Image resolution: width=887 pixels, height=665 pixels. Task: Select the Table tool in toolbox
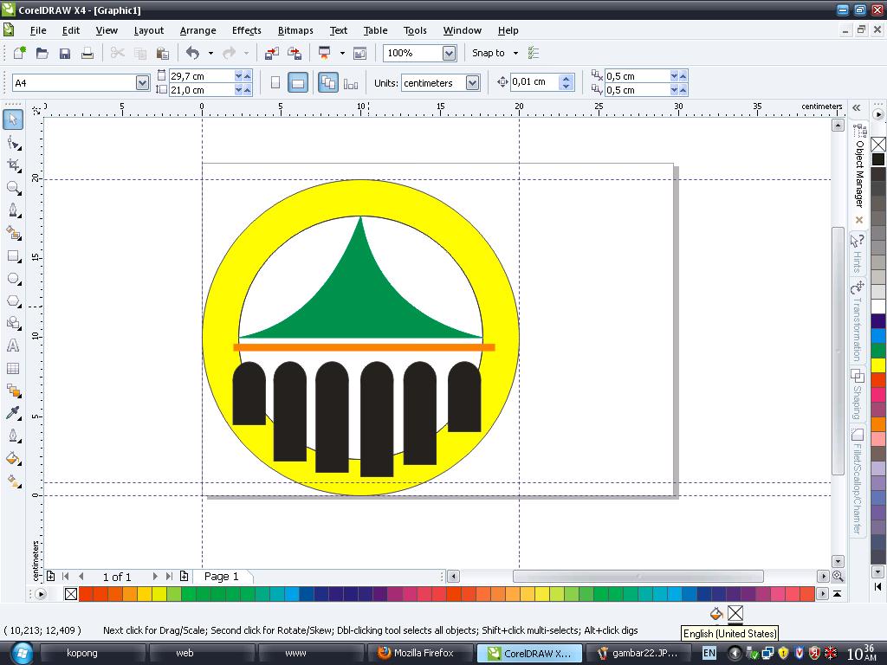(x=13, y=368)
